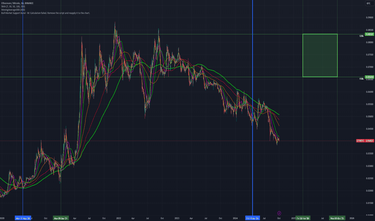Screen dimensions: 375x221
Task: Click the Ethereum / Bitcoin symbol title
Action: [17, 3]
